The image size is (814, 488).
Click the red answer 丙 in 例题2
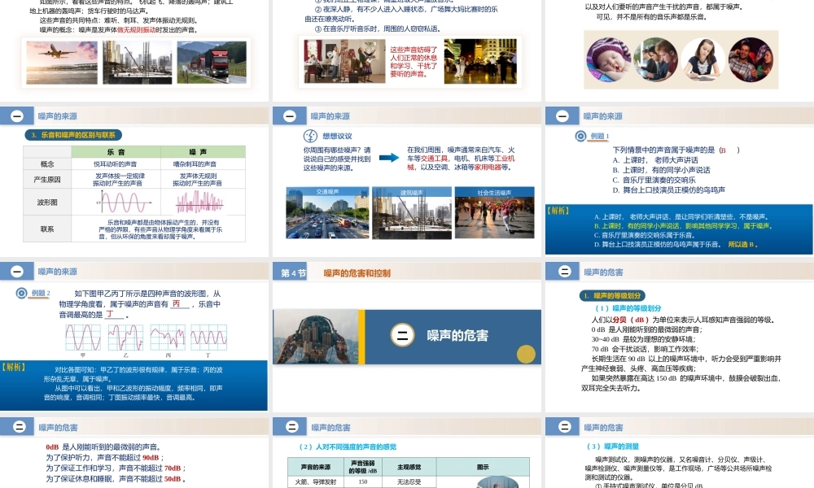click(177, 304)
